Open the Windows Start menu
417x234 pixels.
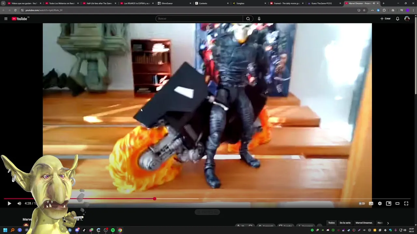(x=5, y=230)
